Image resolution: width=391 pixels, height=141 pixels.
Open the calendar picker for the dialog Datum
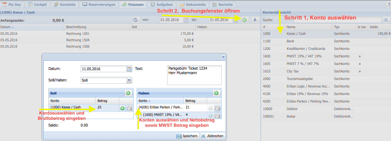(129, 69)
